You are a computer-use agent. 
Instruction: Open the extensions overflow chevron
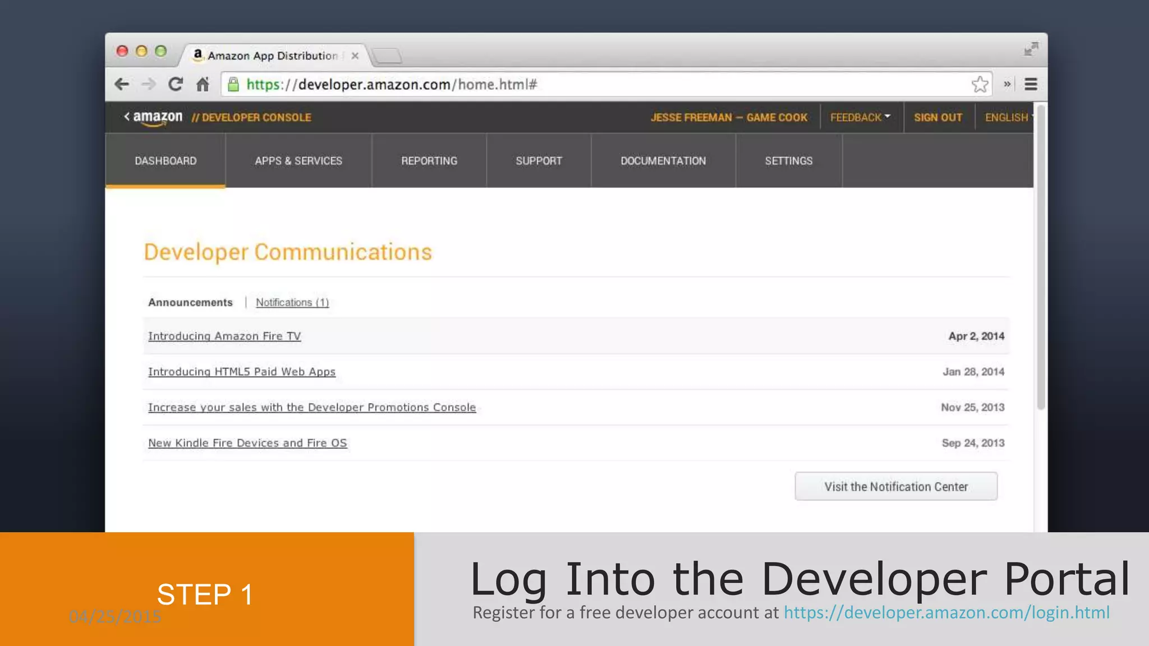coord(1007,84)
